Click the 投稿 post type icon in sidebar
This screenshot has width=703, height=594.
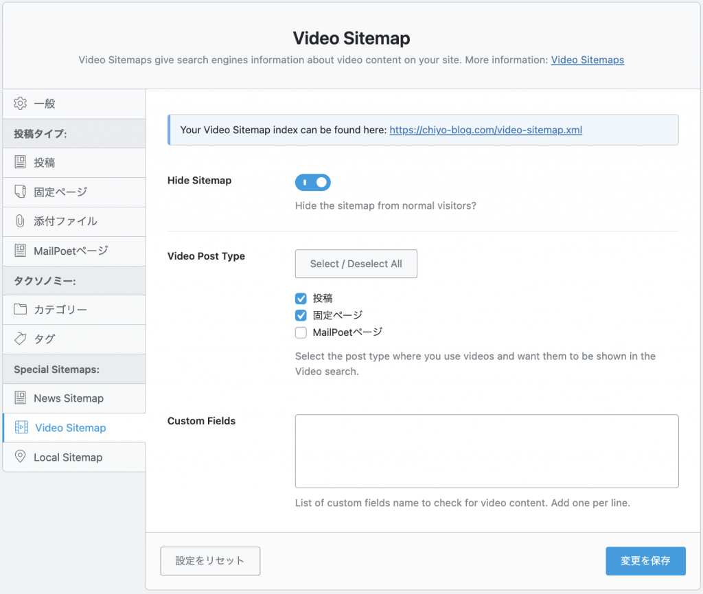(20, 162)
